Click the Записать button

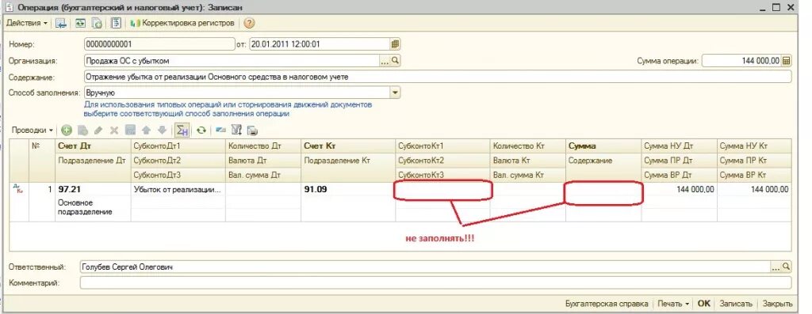[735, 304]
